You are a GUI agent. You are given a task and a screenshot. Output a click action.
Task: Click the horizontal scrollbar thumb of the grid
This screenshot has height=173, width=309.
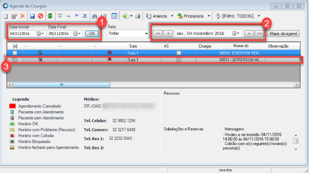pos(62,85)
